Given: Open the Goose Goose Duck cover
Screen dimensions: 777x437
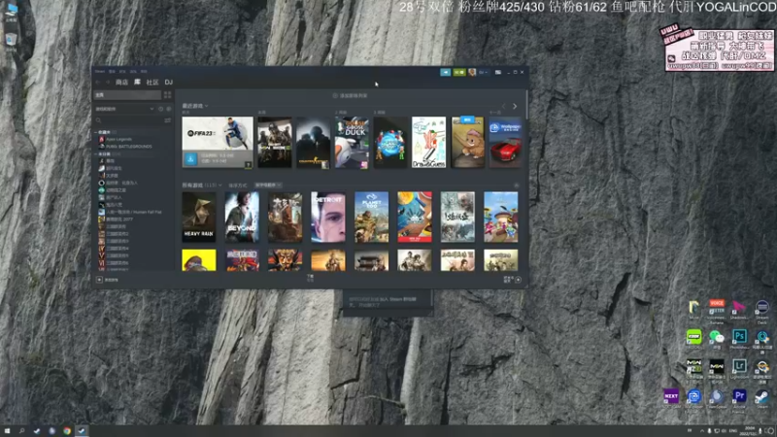Looking at the screenshot, I should click(x=352, y=142).
